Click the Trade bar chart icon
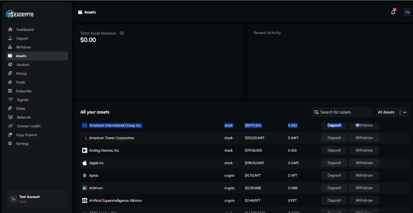The height and width of the screenshot is (213, 413). tap(10, 82)
